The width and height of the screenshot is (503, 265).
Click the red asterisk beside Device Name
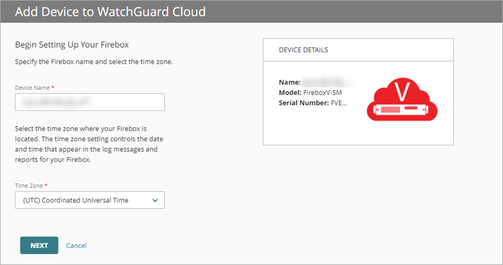point(53,88)
